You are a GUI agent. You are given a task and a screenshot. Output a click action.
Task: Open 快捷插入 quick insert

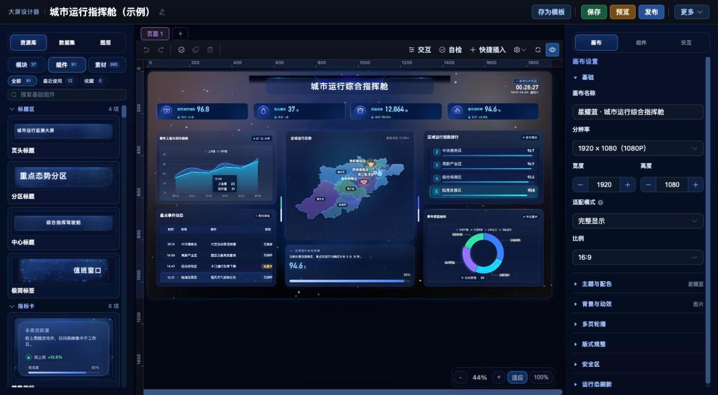[488, 50]
